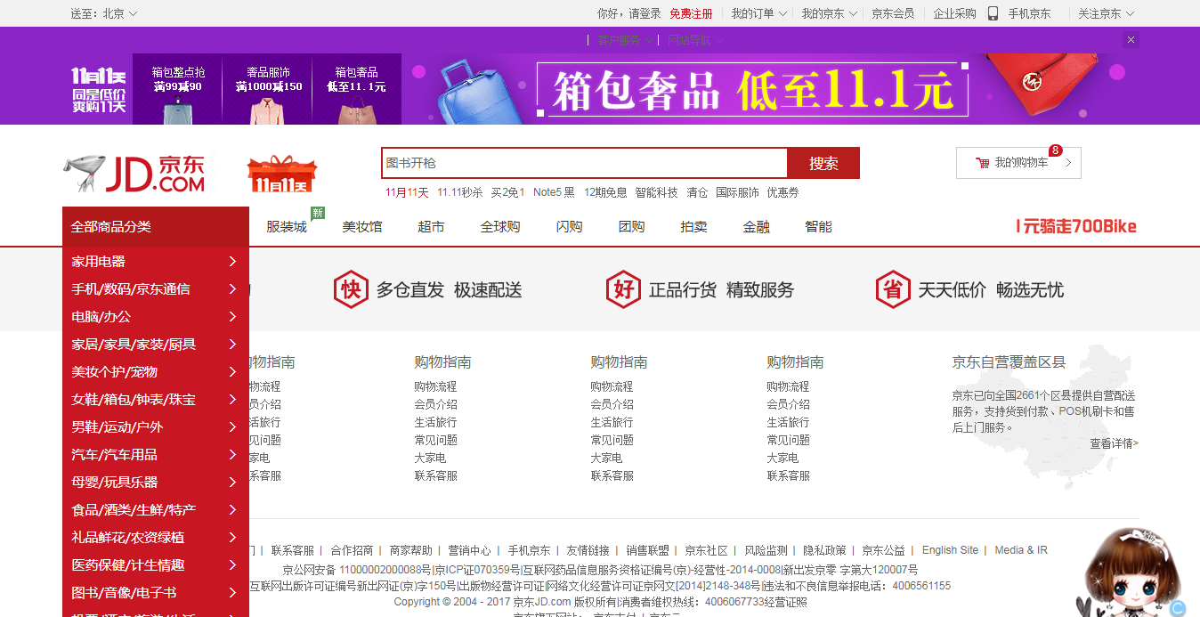Open 全部商品分类 menu header

coord(156,227)
